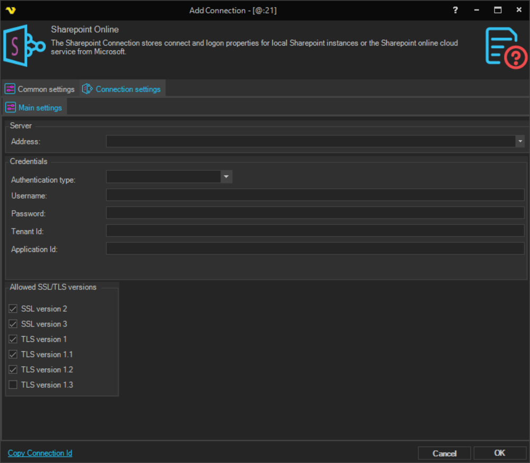Screen dimensions: 530x463
Task: Click the SharePoint logo icon
Action: [23, 47]
